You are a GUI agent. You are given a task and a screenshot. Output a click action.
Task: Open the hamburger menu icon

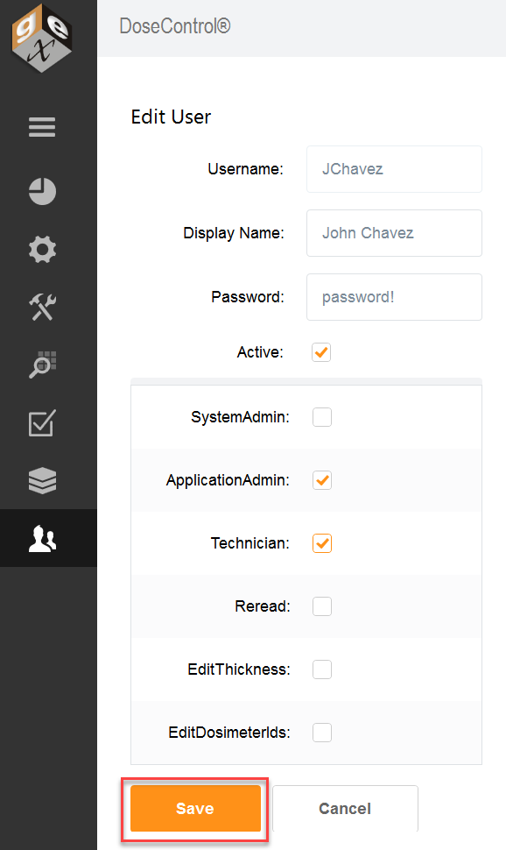tap(42, 127)
